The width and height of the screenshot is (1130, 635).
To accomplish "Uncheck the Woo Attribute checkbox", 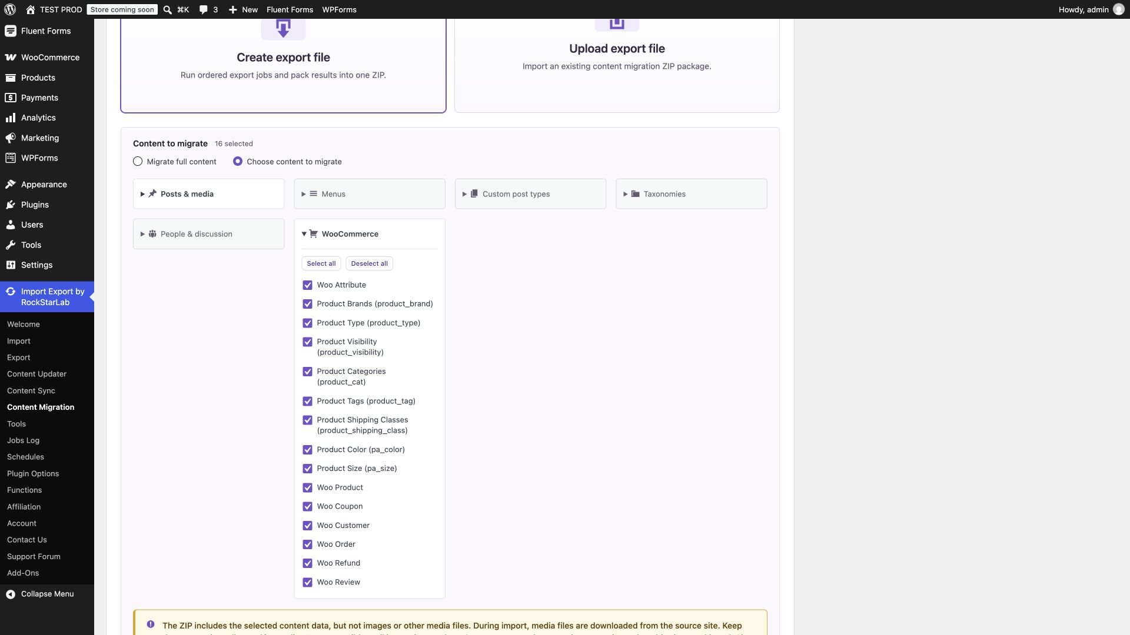I will click(x=307, y=285).
